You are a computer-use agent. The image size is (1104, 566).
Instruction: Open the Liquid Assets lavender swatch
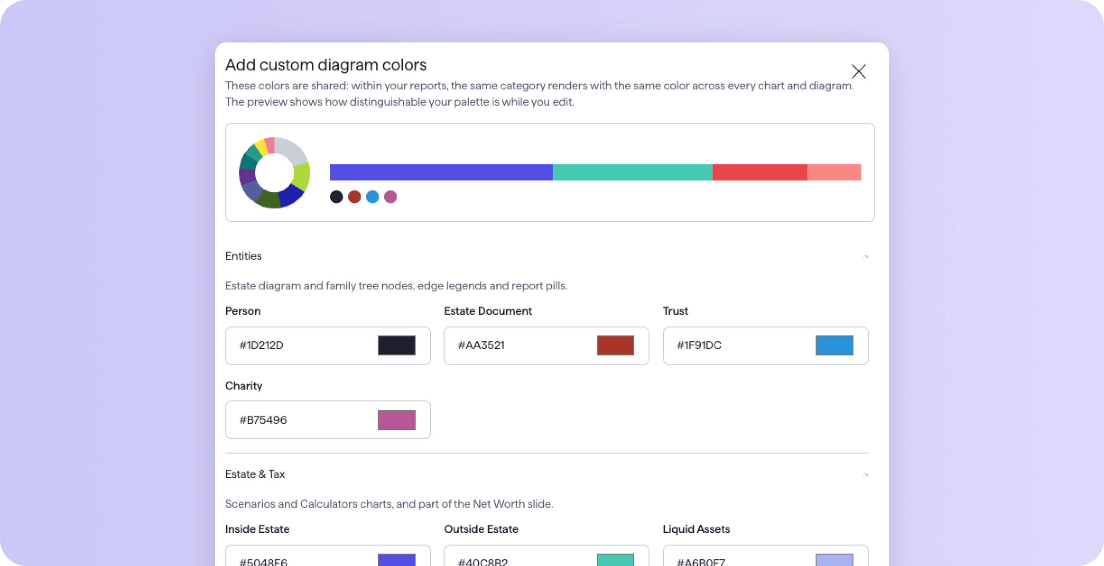[x=834, y=560]
